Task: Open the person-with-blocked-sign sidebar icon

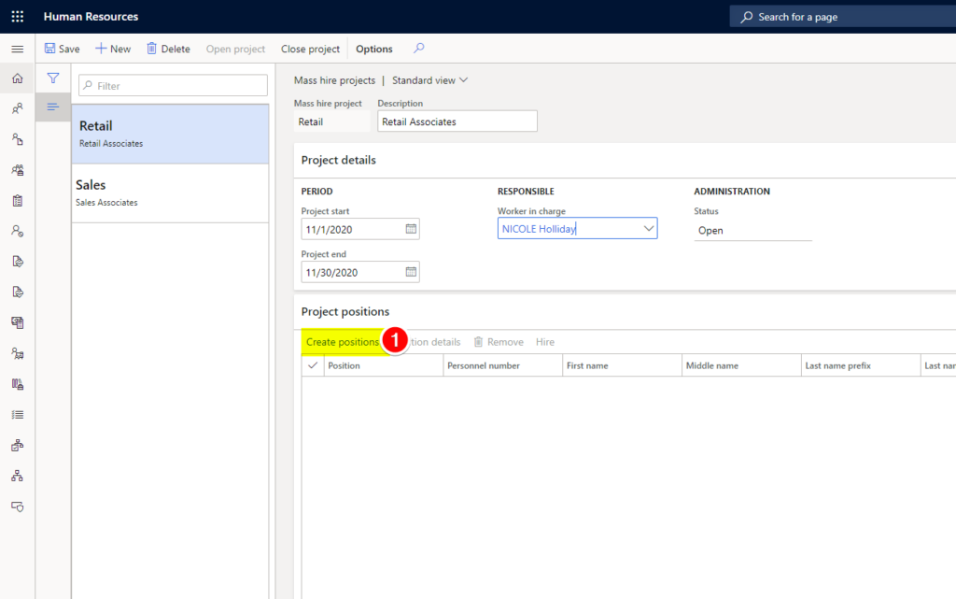Action: pos(18,231)
